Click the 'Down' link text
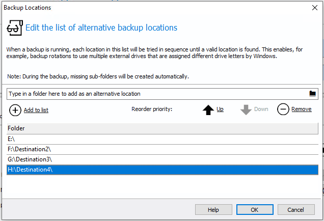 261,109
